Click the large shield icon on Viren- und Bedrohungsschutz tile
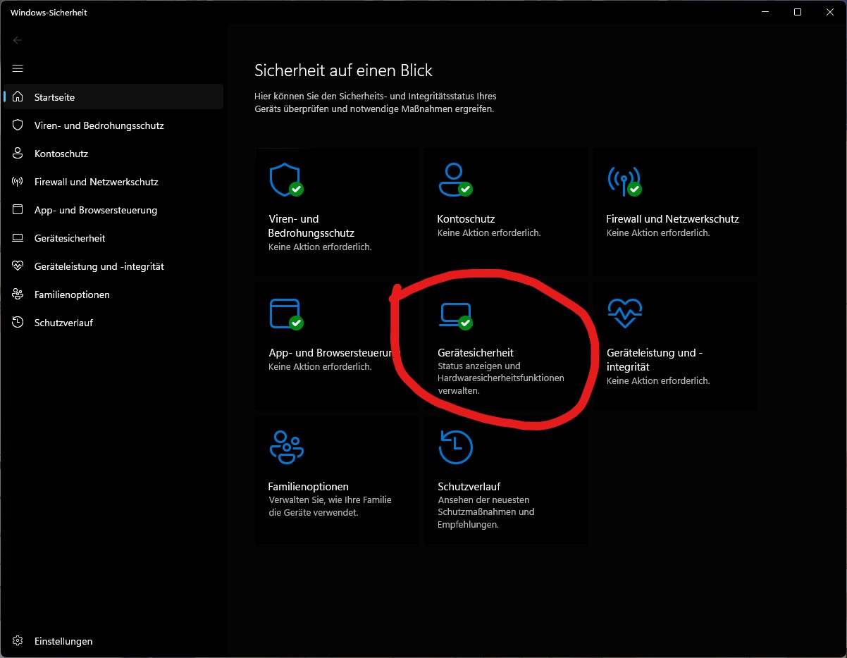Image resolution: width=847 pixels, height=658 pixels. [x=285, y=180]
